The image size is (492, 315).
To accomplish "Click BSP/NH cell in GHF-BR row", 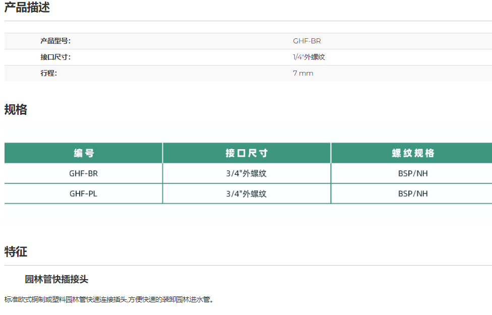I will (x=413, y=173).
